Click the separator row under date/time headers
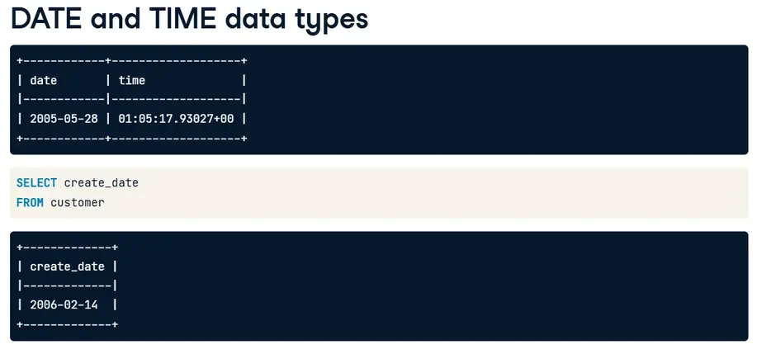The width and height of the screenshot is (757, 349). [132, 99]
